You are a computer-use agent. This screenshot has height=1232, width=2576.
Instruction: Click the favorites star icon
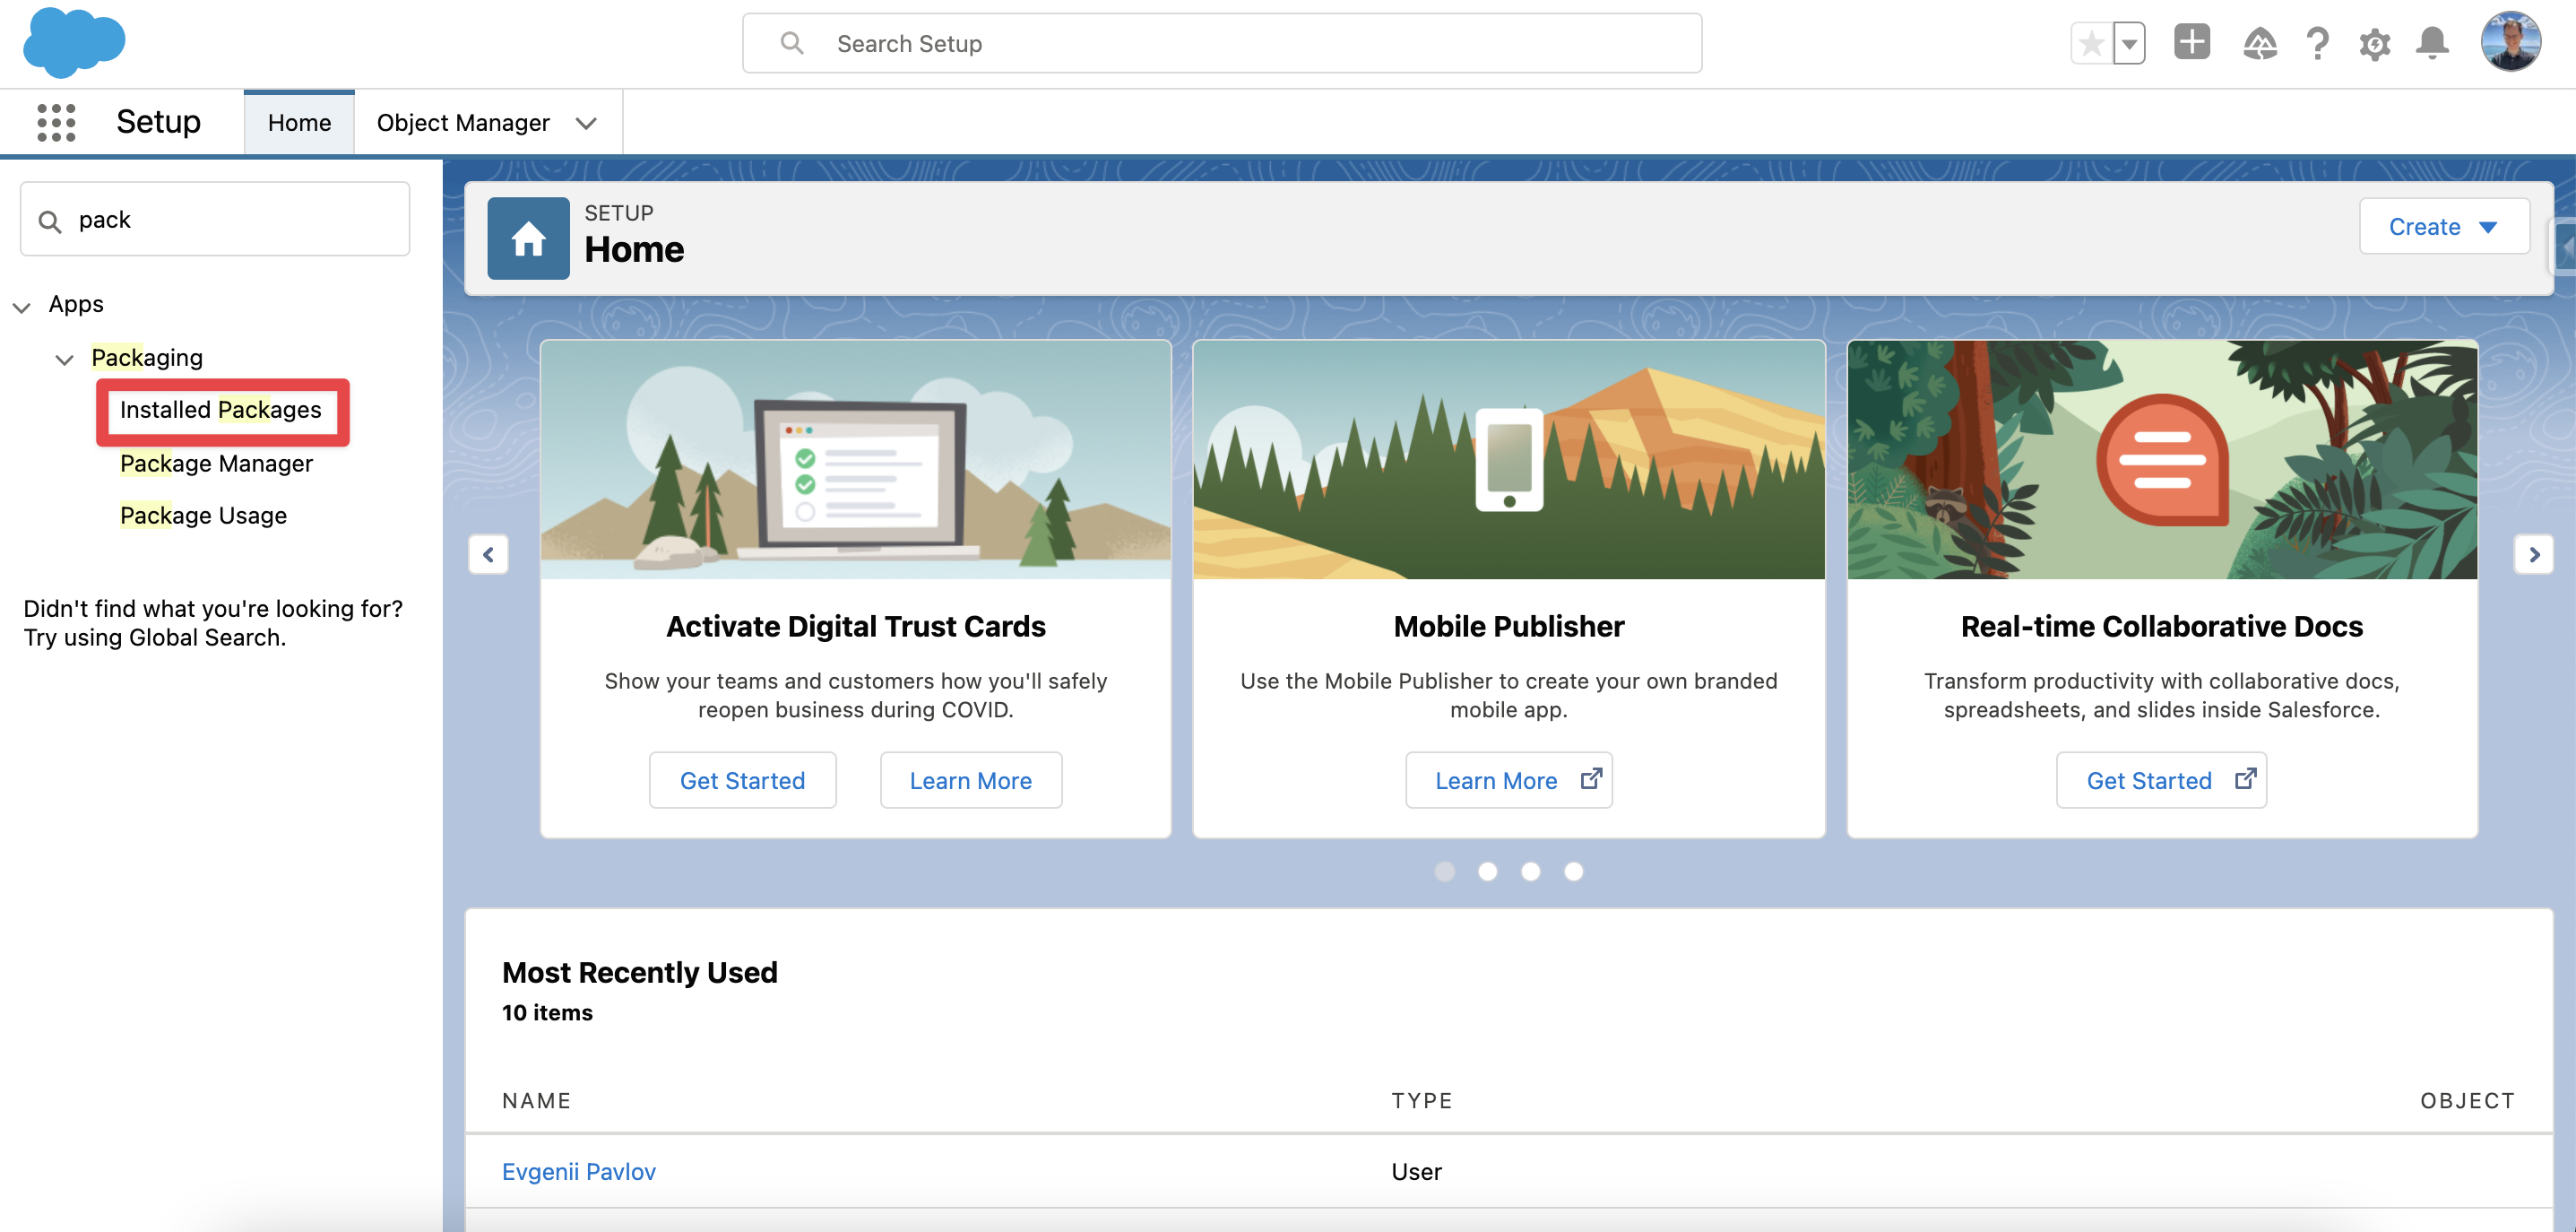pyautogui.click(x=2091, y=43)
